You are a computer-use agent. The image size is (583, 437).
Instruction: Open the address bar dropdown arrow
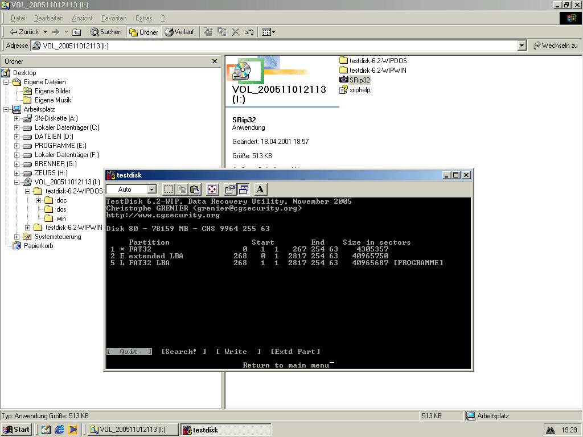tap(522, 46)
